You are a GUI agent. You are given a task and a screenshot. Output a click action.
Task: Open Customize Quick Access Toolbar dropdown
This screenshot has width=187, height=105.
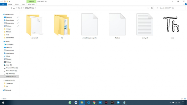(x=9, y=1)
